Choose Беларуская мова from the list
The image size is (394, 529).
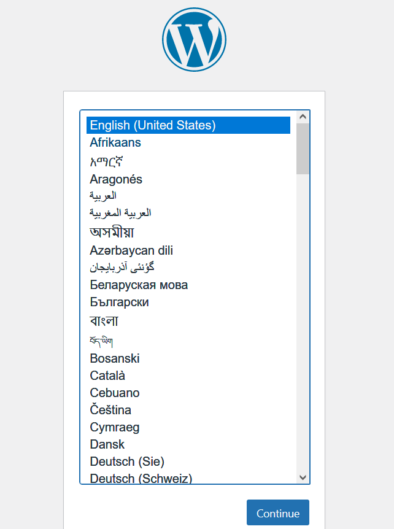tap(139, 285)
